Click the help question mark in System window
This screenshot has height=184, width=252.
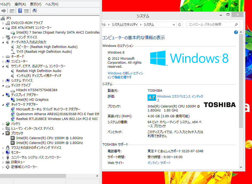236,32
